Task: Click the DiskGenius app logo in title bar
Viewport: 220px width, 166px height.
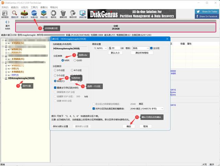Action: click(3, 3)
